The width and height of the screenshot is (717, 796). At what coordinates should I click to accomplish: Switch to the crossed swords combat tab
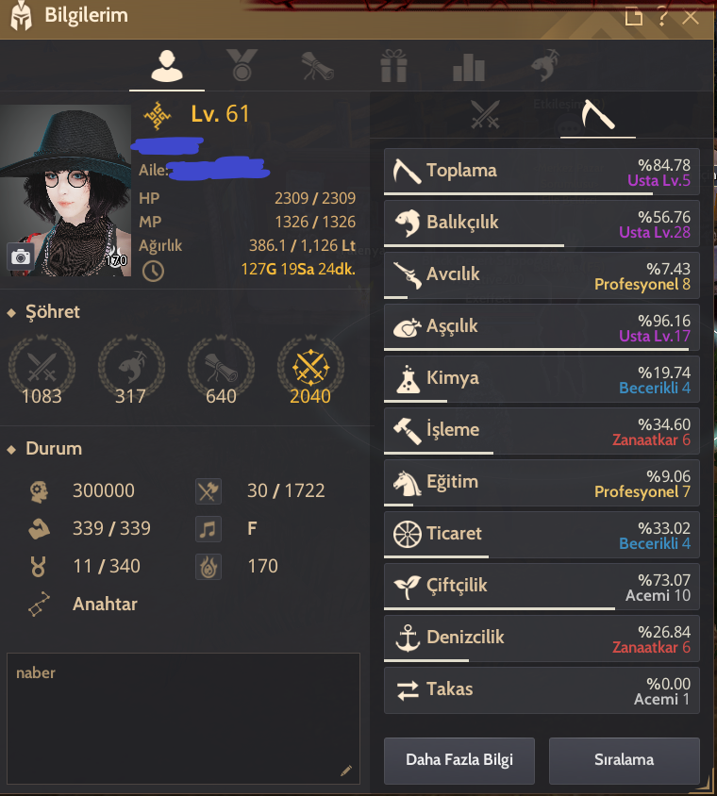485,114
